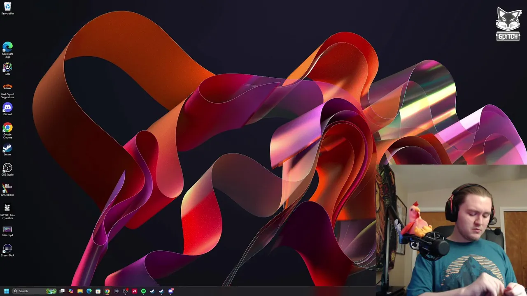Switch to Discord in the taskbar
Screen dimensions: 527x296
coord(170,291)
